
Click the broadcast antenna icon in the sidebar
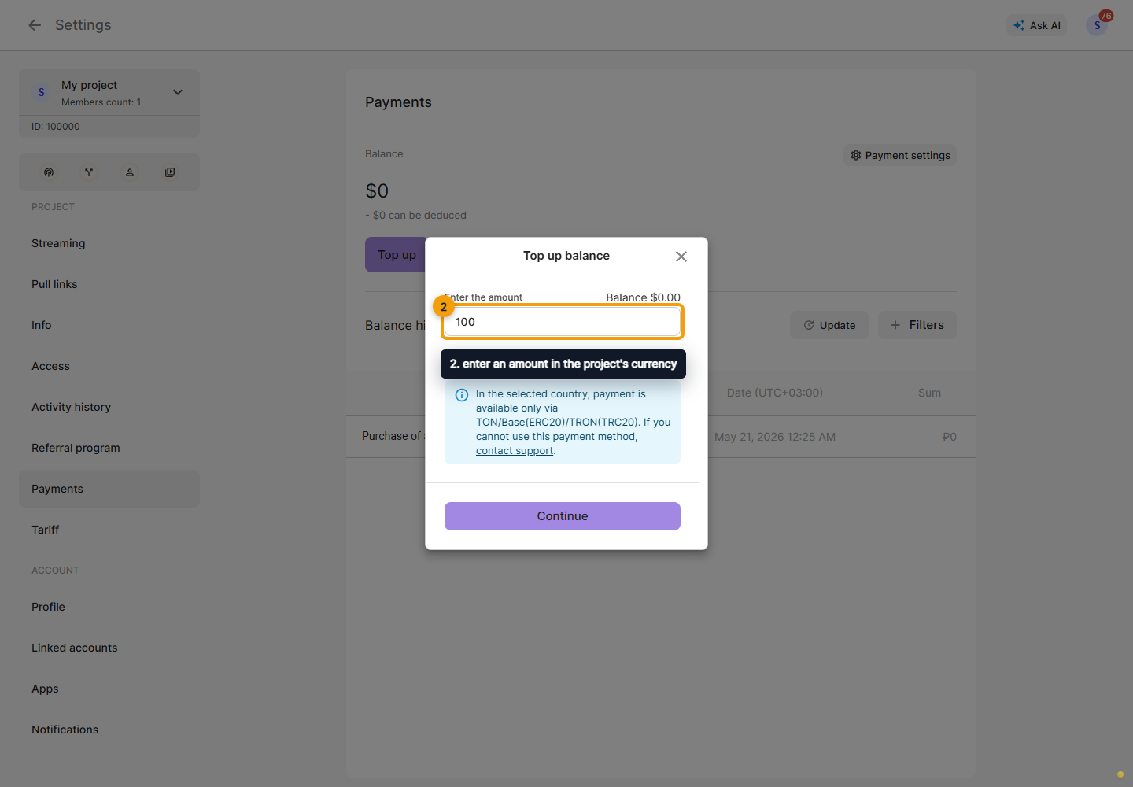pos(49,172)
